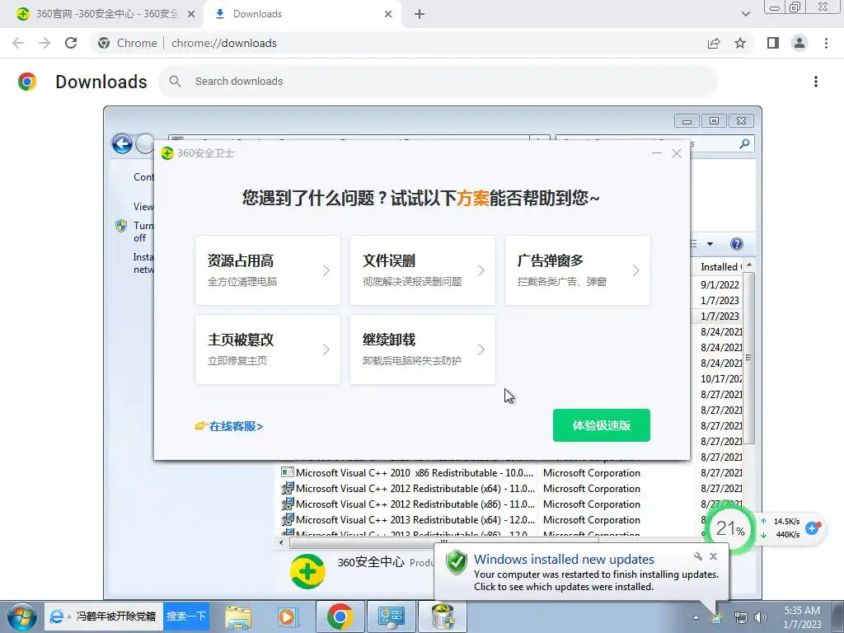Screen dimensions: 844x633
Task: Share this page icon in address bar
Action: pos(714,43)
